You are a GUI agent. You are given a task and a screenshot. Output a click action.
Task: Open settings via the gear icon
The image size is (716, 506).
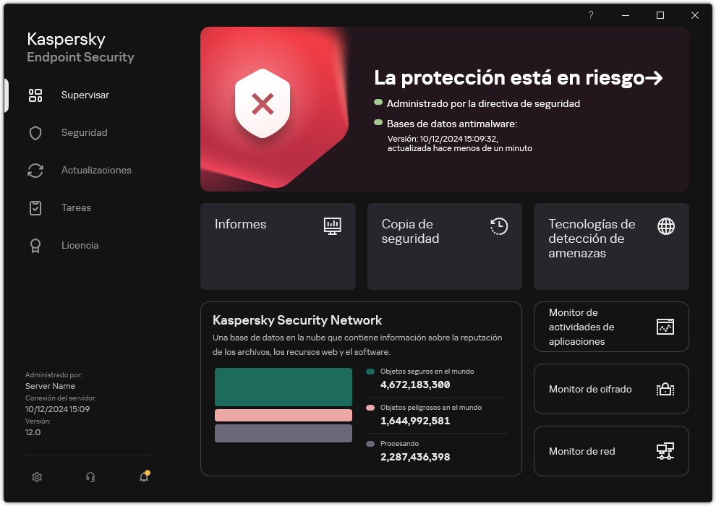37,477
